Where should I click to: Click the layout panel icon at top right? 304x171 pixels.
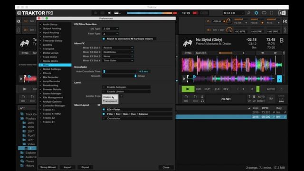(x=282, y=13)
